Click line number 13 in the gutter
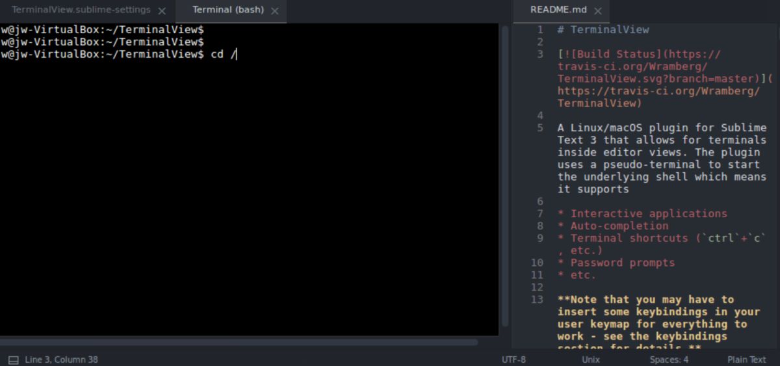Image resolution: width=780 pixels, height=366 pixels. (537, 300)
